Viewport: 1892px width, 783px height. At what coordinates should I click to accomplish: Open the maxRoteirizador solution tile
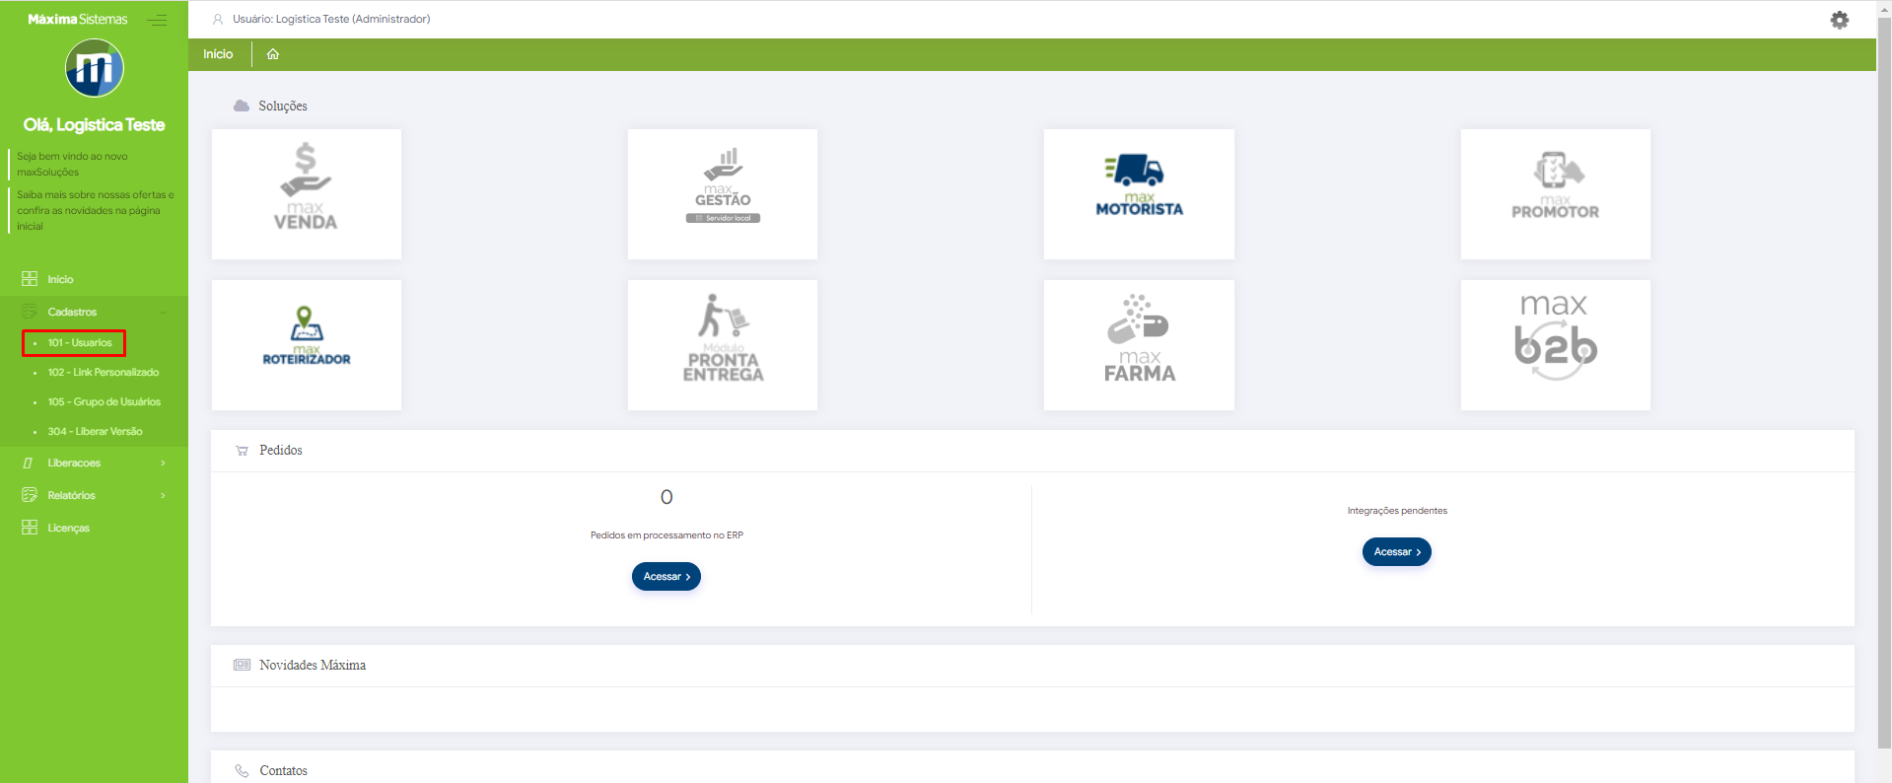307,345
